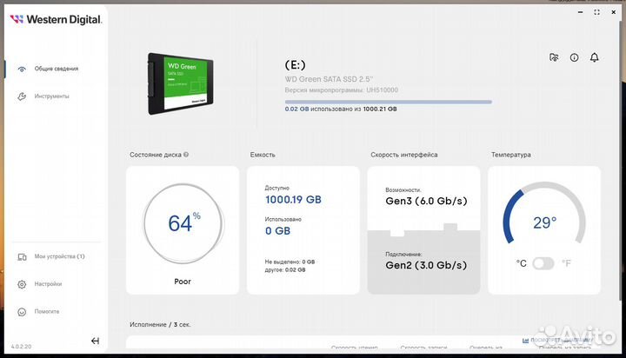Close the Western Digital Dashboard window
This screenshot has width=626, height=358.
[614, 12]
